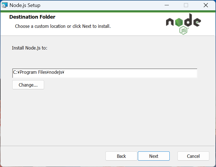Click the green JS hexagon badge

[183, 31]
